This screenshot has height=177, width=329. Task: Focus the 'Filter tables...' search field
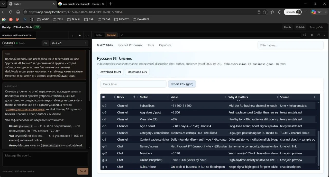pyautogui.click(x=290, y=45)
